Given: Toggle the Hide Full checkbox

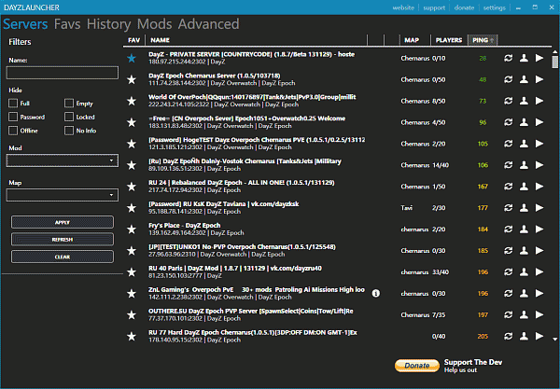Looking at the screenshot, I should (x=13, y=104).
